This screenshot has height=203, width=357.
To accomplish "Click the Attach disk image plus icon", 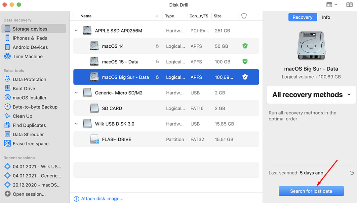I will pyautogui.click(x=76, y=199).
